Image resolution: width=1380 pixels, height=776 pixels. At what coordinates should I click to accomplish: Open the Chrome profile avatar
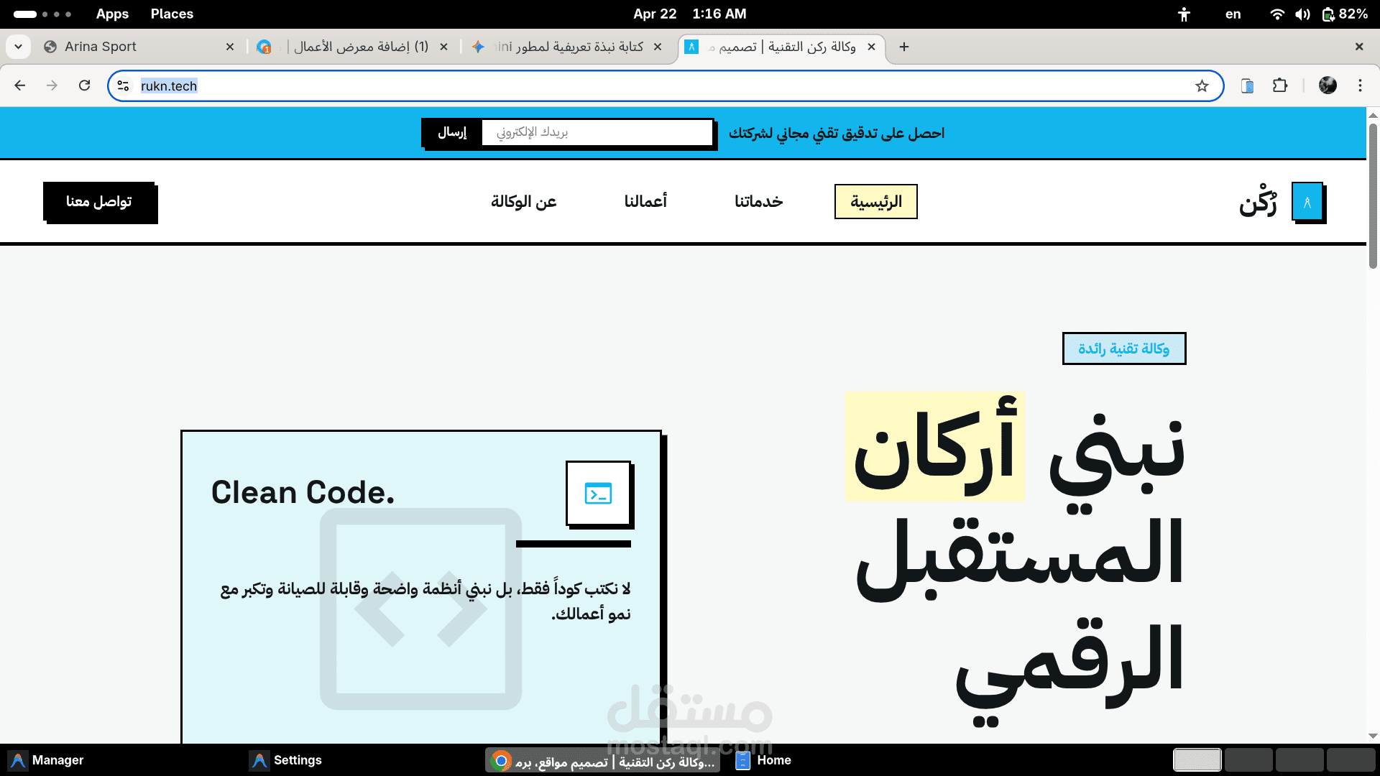1328,86
